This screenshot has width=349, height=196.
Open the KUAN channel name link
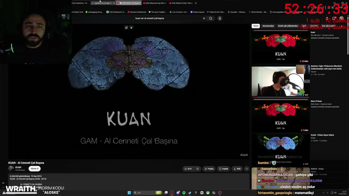pos(18,167)
